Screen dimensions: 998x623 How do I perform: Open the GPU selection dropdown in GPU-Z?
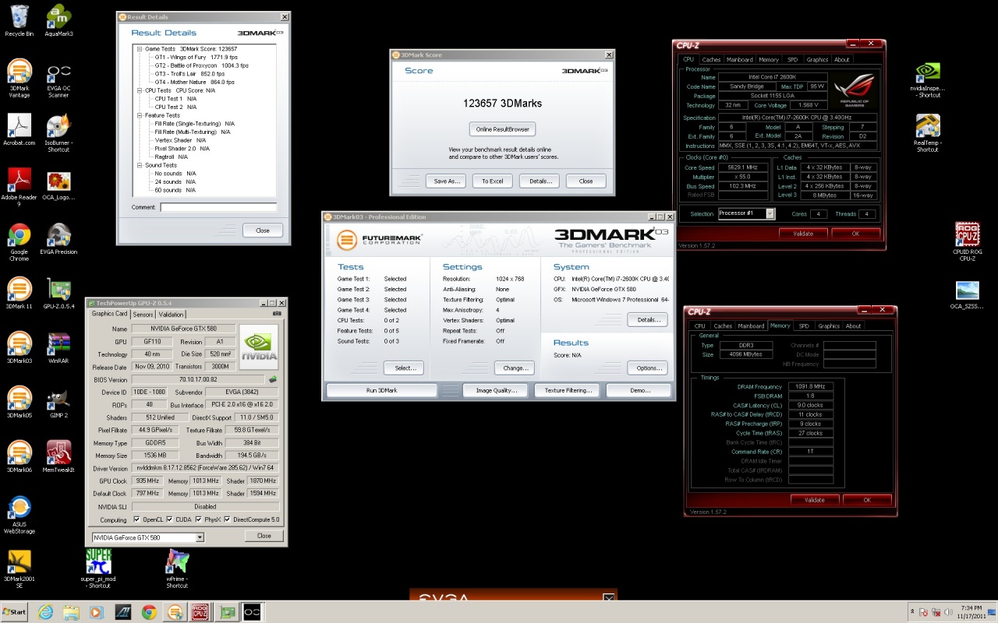point(200,537)
